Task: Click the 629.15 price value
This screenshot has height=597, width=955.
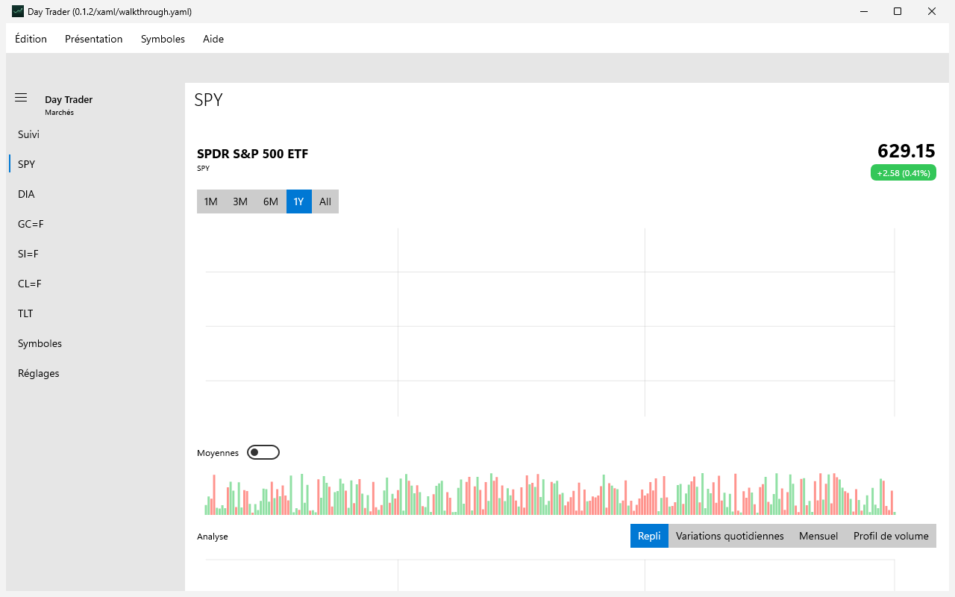Action: [x=907, y=151]
